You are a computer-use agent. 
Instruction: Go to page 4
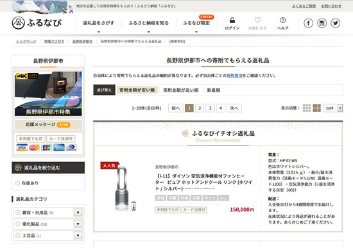coord(221,108)
